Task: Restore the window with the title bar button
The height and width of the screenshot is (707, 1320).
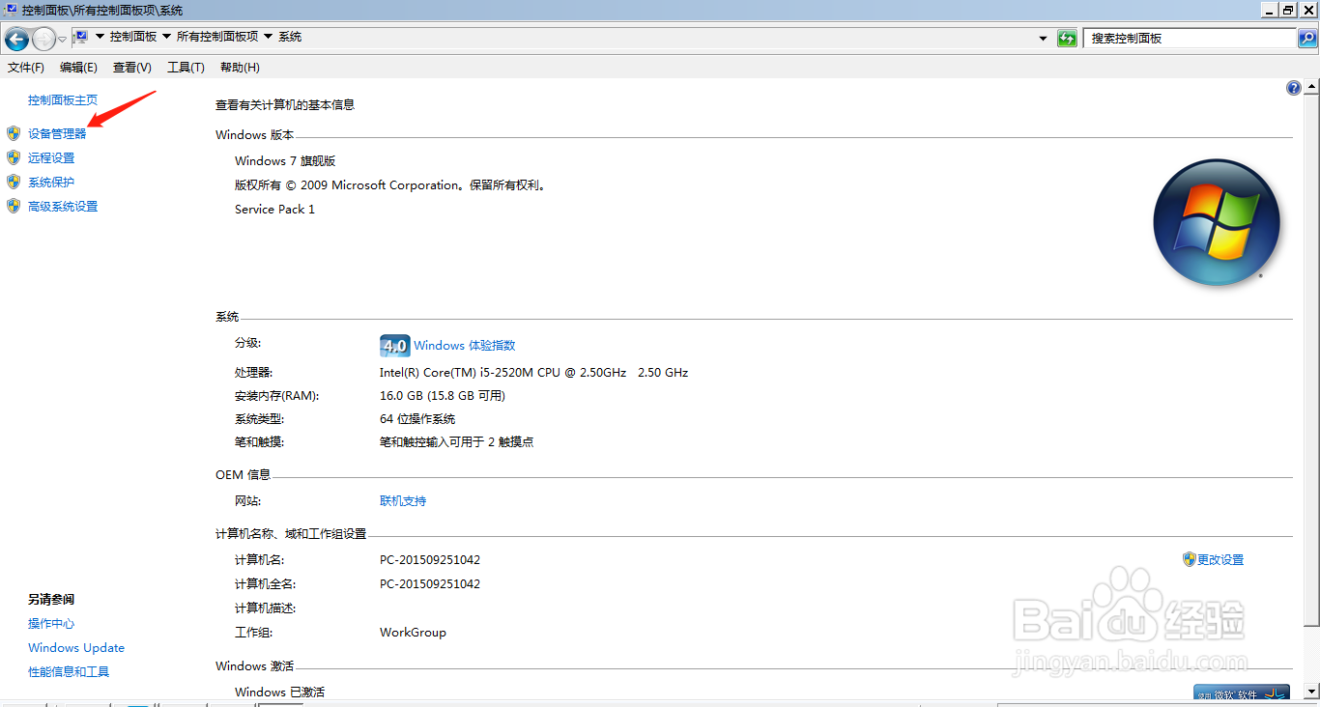Action: point(1288,10)
